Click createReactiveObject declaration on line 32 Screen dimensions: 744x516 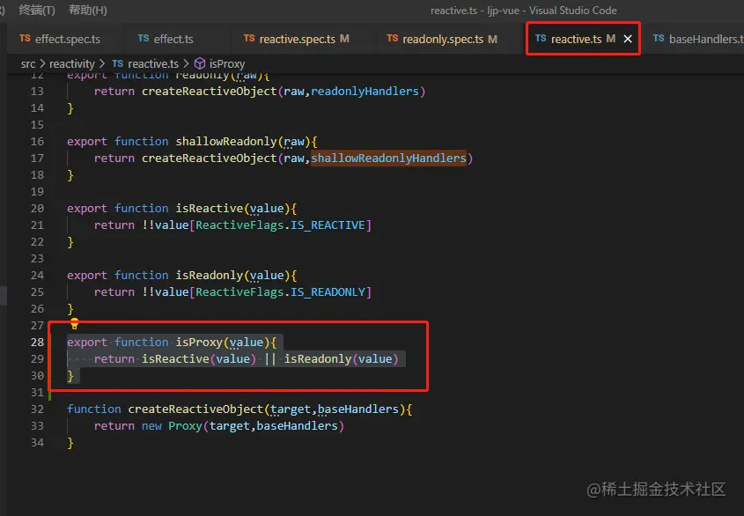pyautogui.click(x=195, y=409)
